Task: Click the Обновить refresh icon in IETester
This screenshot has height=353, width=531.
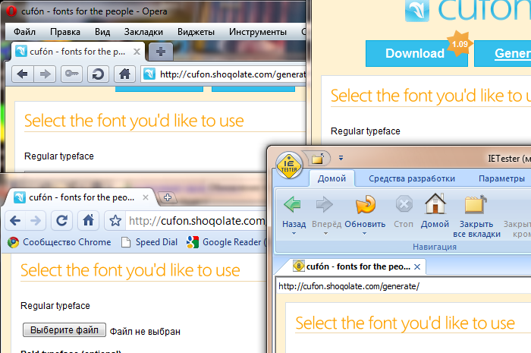Action: click(x=365, y=204)
